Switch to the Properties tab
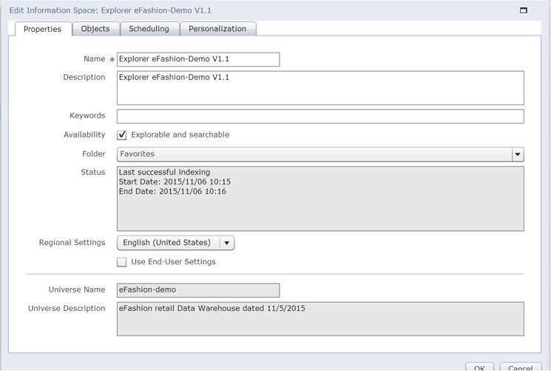The width and height of the screenshot is (551, 371). [x=43, y=29]
